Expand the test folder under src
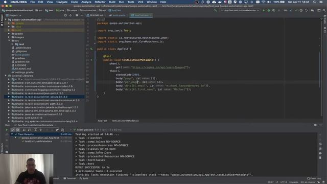The width and height of the screenshot is (327, 184). pyautogui.click(x=12, y=44)
